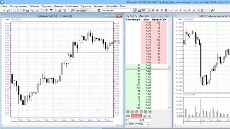The height and width of the screenshot is (129, 230).
Task: Click the pink S icon under the order book
Action: (x=150, y=112)
